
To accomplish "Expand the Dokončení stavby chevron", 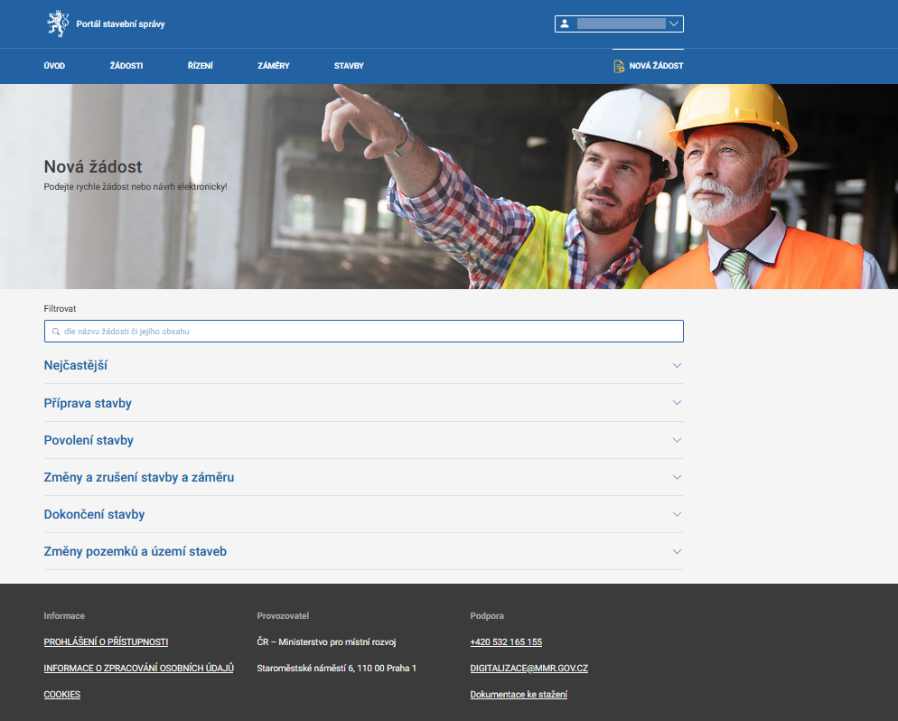I will (x=677, y=514).
